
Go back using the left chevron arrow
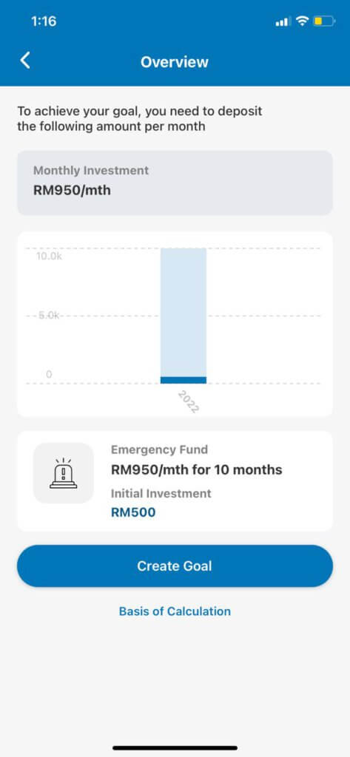tap(25, 61)
